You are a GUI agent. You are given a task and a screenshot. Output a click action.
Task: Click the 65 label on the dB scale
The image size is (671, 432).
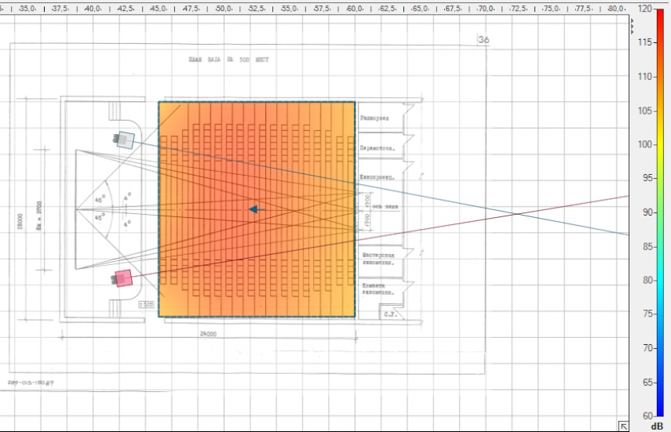[647, 382]
